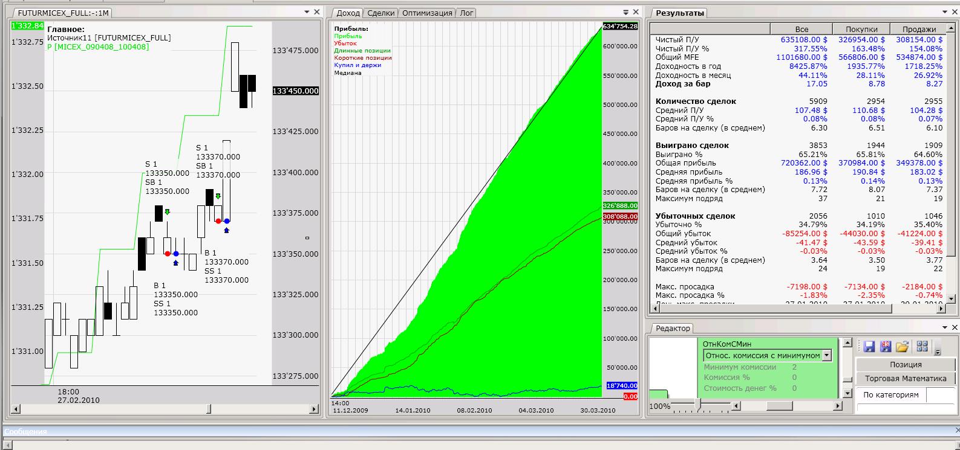Open the Редактор panel menu arrow
This screenshot has height=450, width=960.
pos(944,327)
